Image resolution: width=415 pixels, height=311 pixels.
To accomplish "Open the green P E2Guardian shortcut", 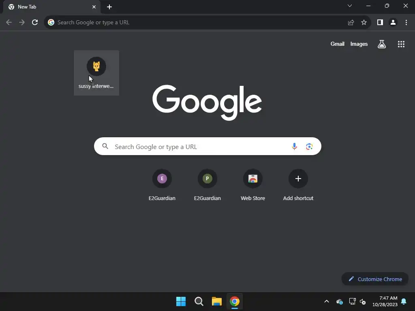I will pyautogui.click(x=207, y=179).
